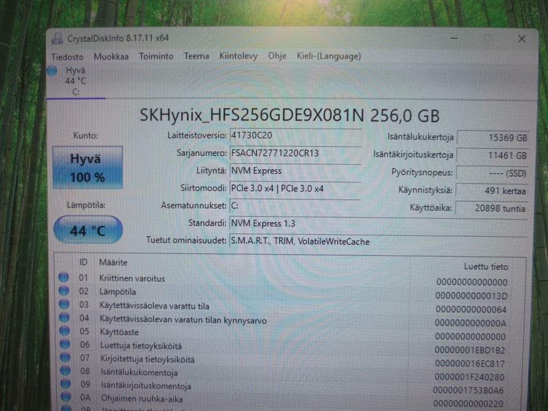The image size is (548, 411).
Task: Click the Siirtomoodi field PCIe 3.0 x4
Action: [295, 189]
